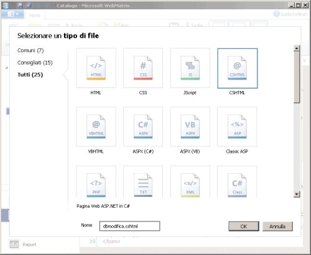Viewport: 311px width, 255px height.
Task: Select the ASPX (C#) file type
Action: coord(143,127)
